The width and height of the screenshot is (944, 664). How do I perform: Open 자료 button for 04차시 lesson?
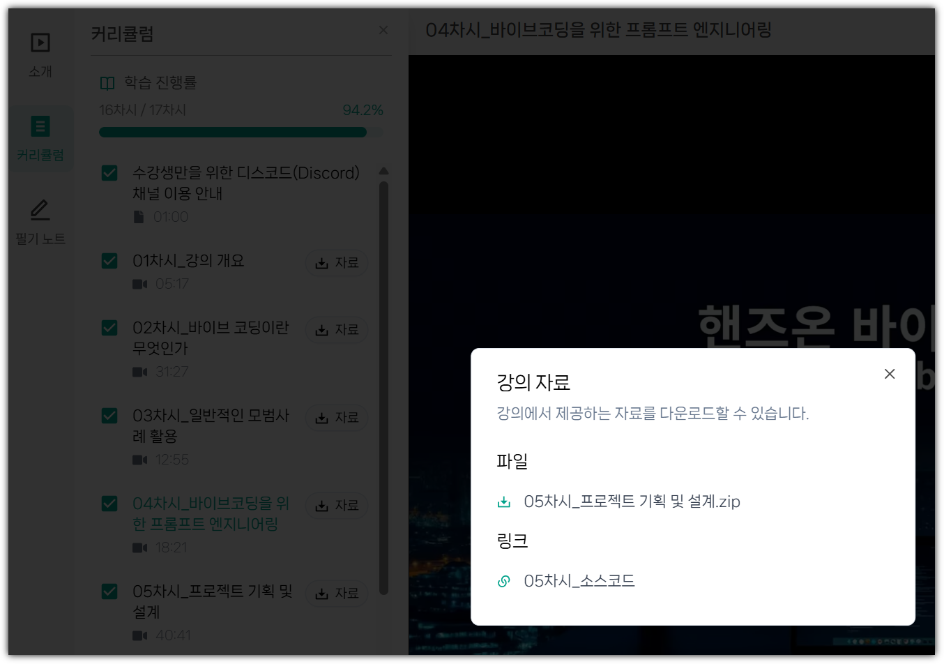(337, 506)
